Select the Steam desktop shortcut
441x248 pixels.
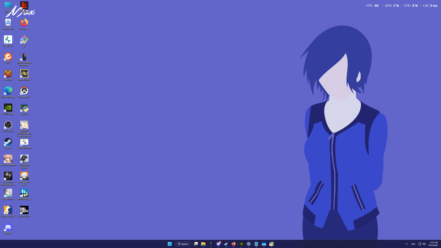click(8, 143)
